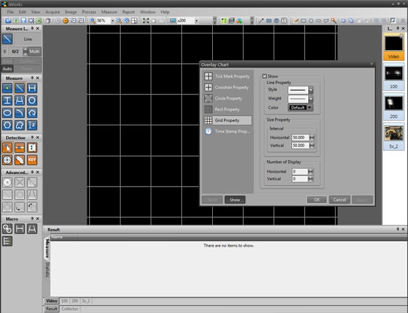Image resolution: width=408 pixels, height=313 pixels.
Task: Click the Show button in Overlay Chart
Action: [235, 200]
